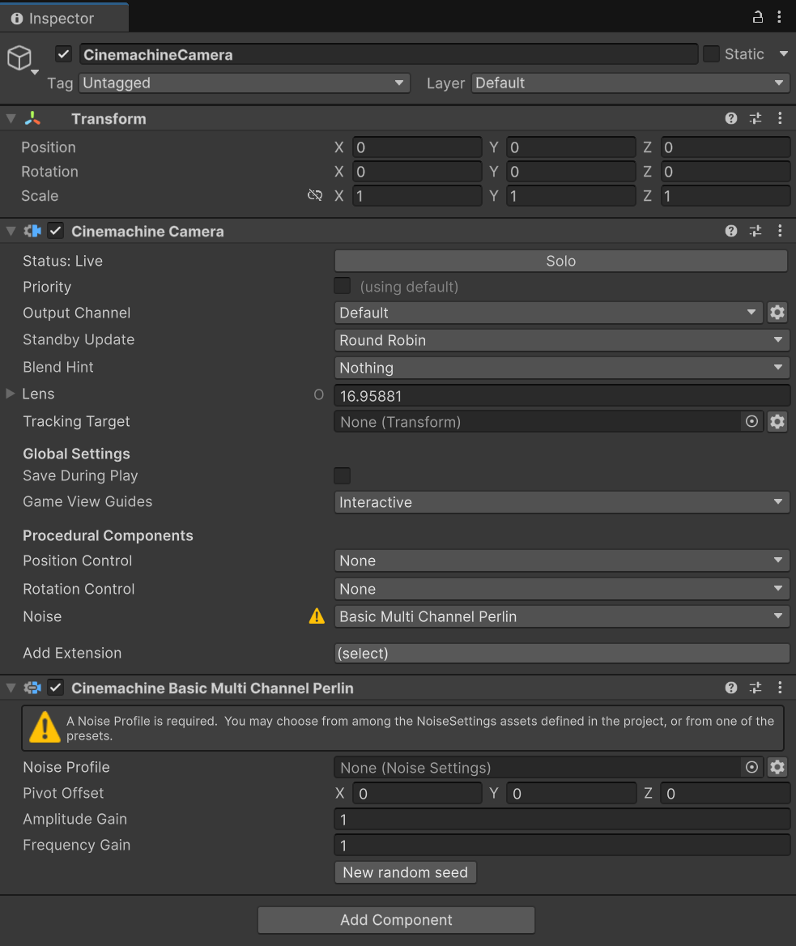Click the Tracking Target object field
This screenshot has width=796, height=946.
coord(537,422)
